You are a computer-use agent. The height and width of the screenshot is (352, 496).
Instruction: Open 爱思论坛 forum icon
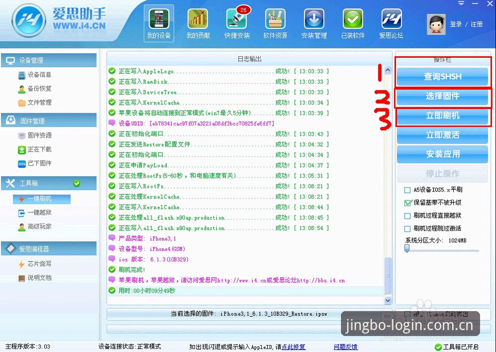[391, 23]
